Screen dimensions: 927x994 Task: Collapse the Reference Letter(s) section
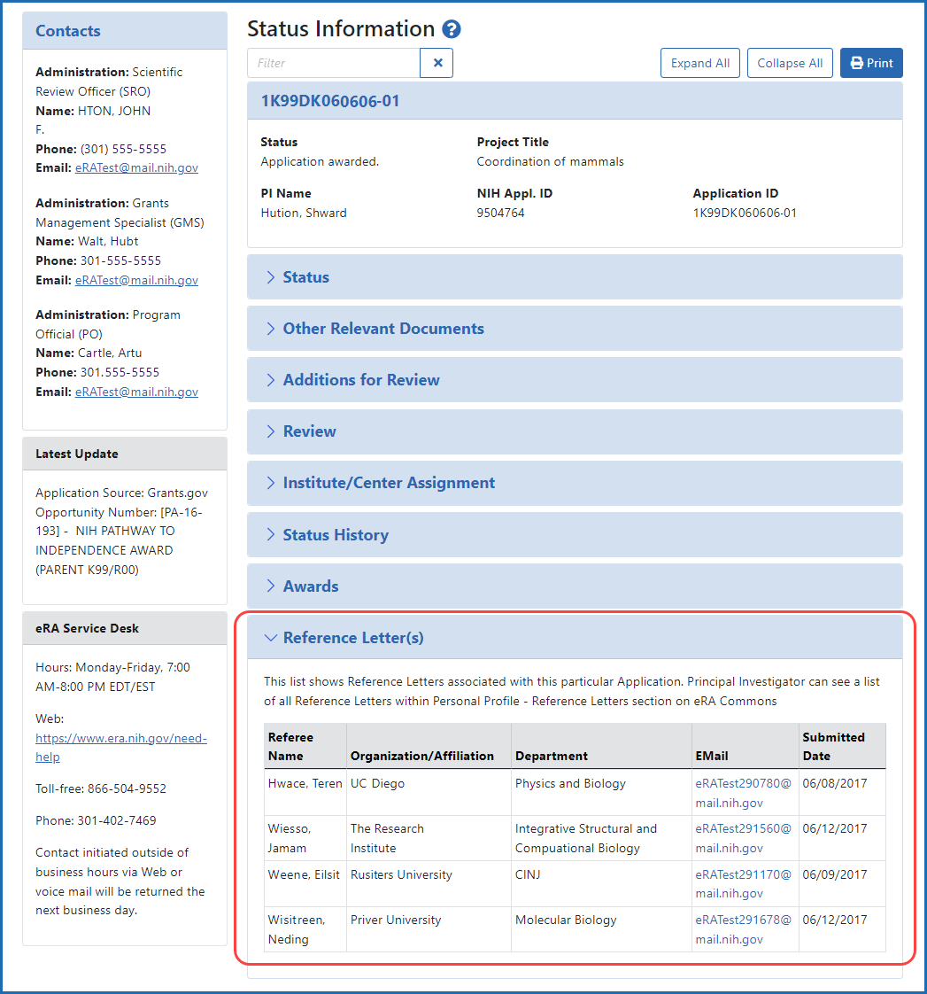click(352, 638)
